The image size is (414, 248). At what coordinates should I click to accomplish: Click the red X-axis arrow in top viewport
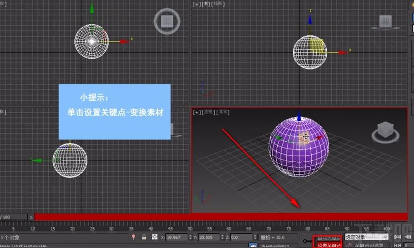coord(124,42)
